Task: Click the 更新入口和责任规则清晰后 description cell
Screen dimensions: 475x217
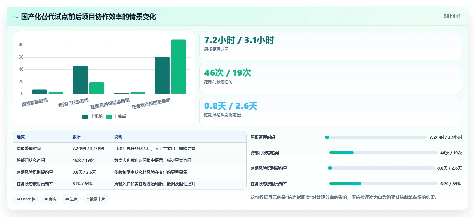Action: tap(155, 184)
